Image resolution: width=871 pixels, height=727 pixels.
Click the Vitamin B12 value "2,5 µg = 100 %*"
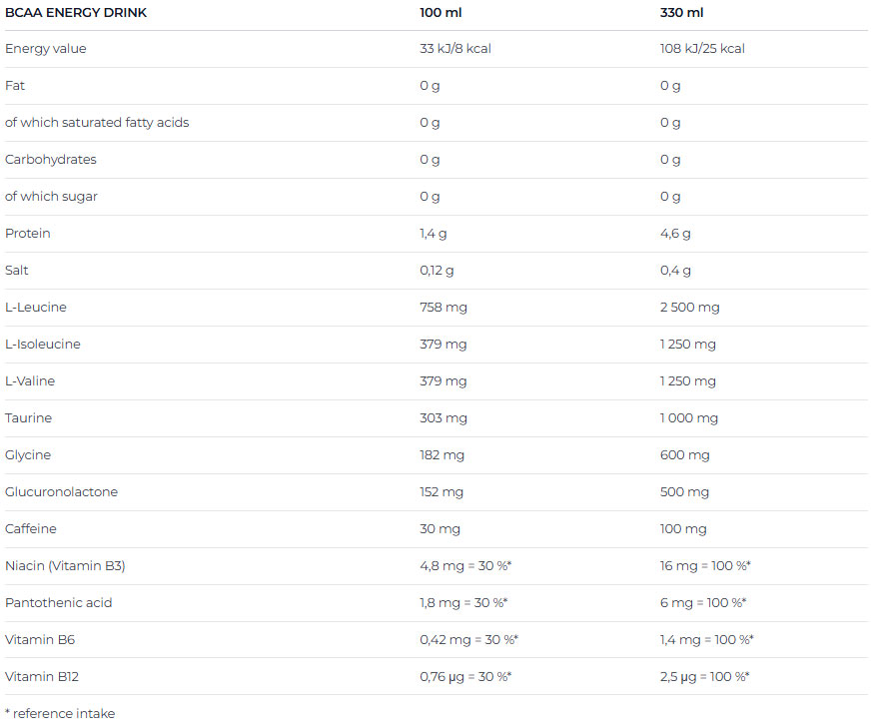(x=705, y=677)
